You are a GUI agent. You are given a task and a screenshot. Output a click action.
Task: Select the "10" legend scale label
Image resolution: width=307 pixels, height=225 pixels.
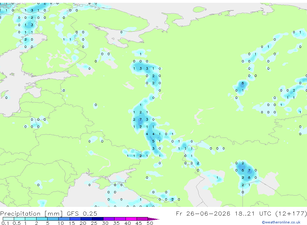click(x=61, y=223)
